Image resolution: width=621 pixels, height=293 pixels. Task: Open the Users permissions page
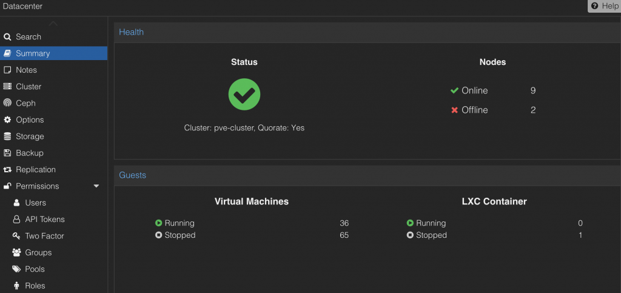[53, 203]
